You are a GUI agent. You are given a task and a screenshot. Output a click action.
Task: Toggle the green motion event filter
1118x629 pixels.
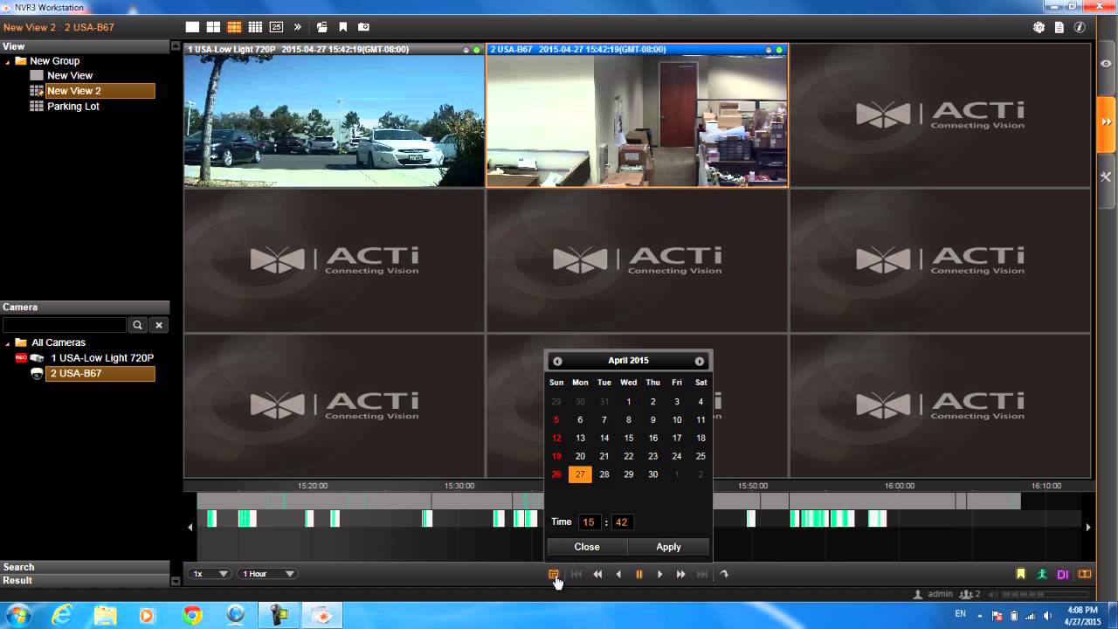(1042, 574)
